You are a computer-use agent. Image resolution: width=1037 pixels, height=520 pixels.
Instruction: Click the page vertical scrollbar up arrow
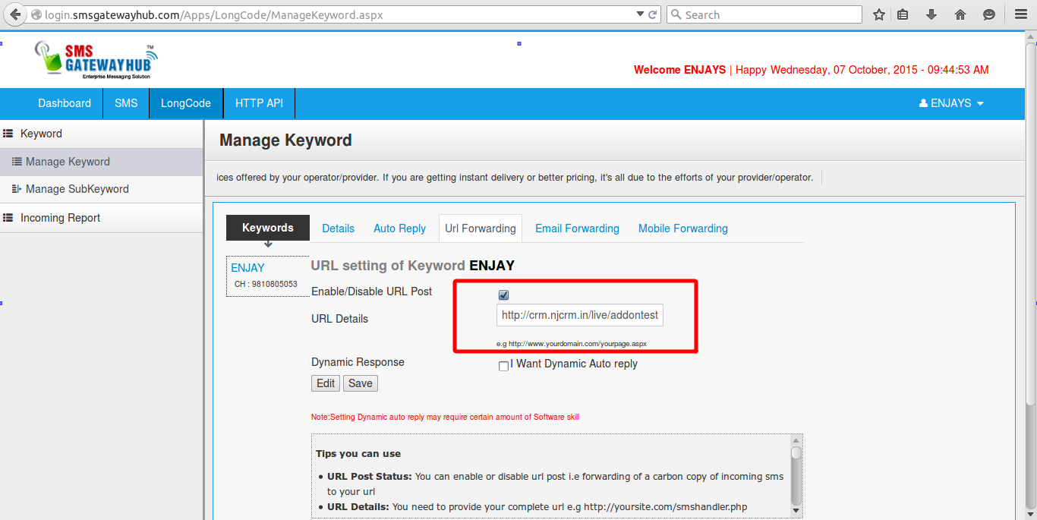point(1029,38)
